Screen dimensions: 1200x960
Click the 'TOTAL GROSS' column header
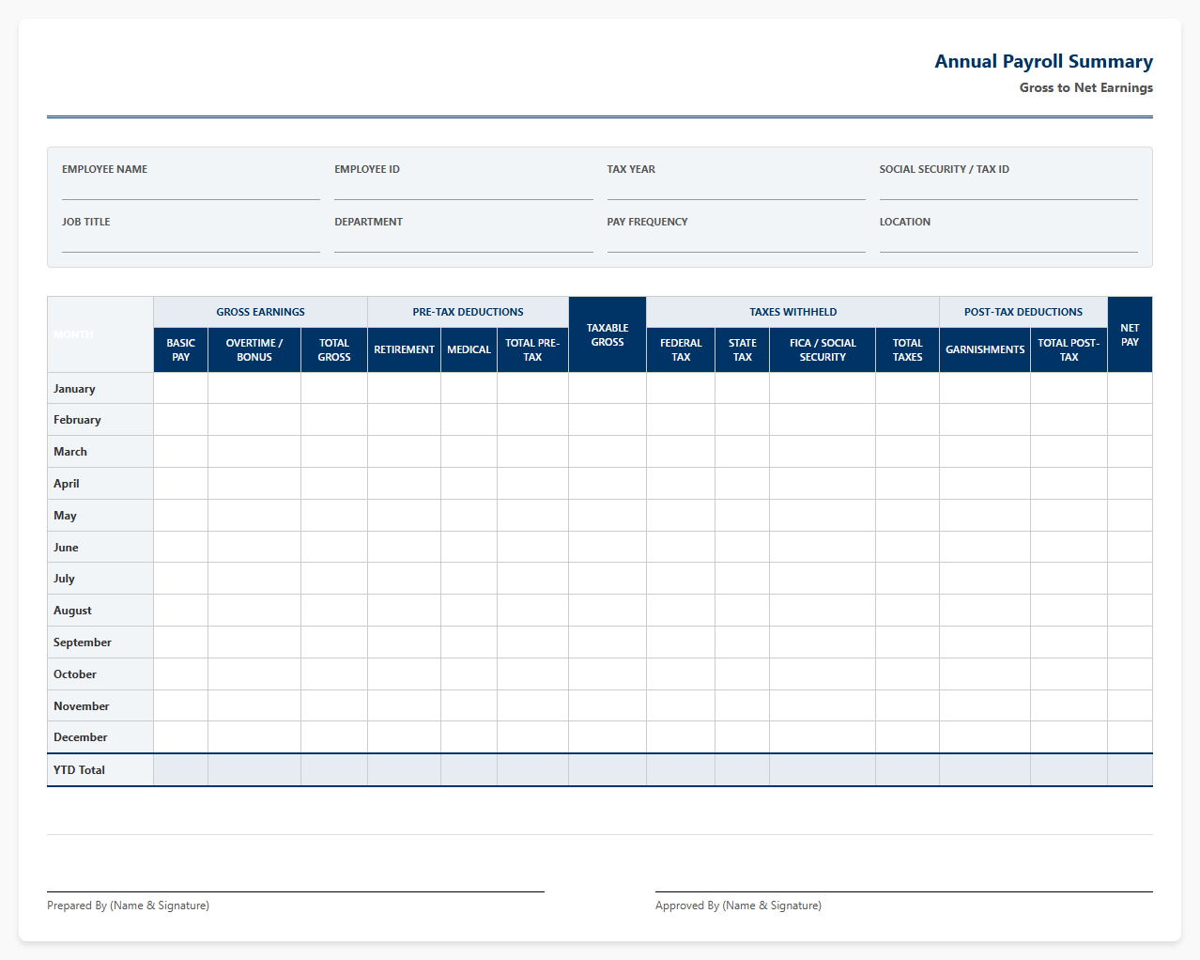point(334,349)
